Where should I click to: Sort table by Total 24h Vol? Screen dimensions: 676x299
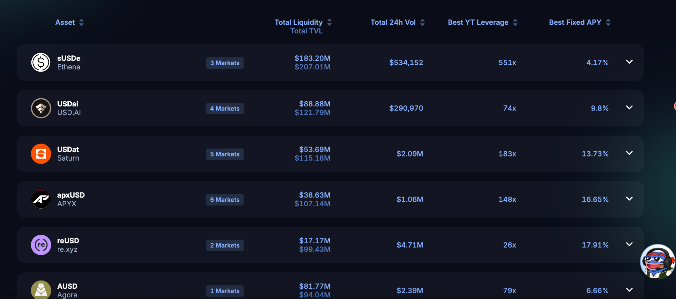pos(422,22)
